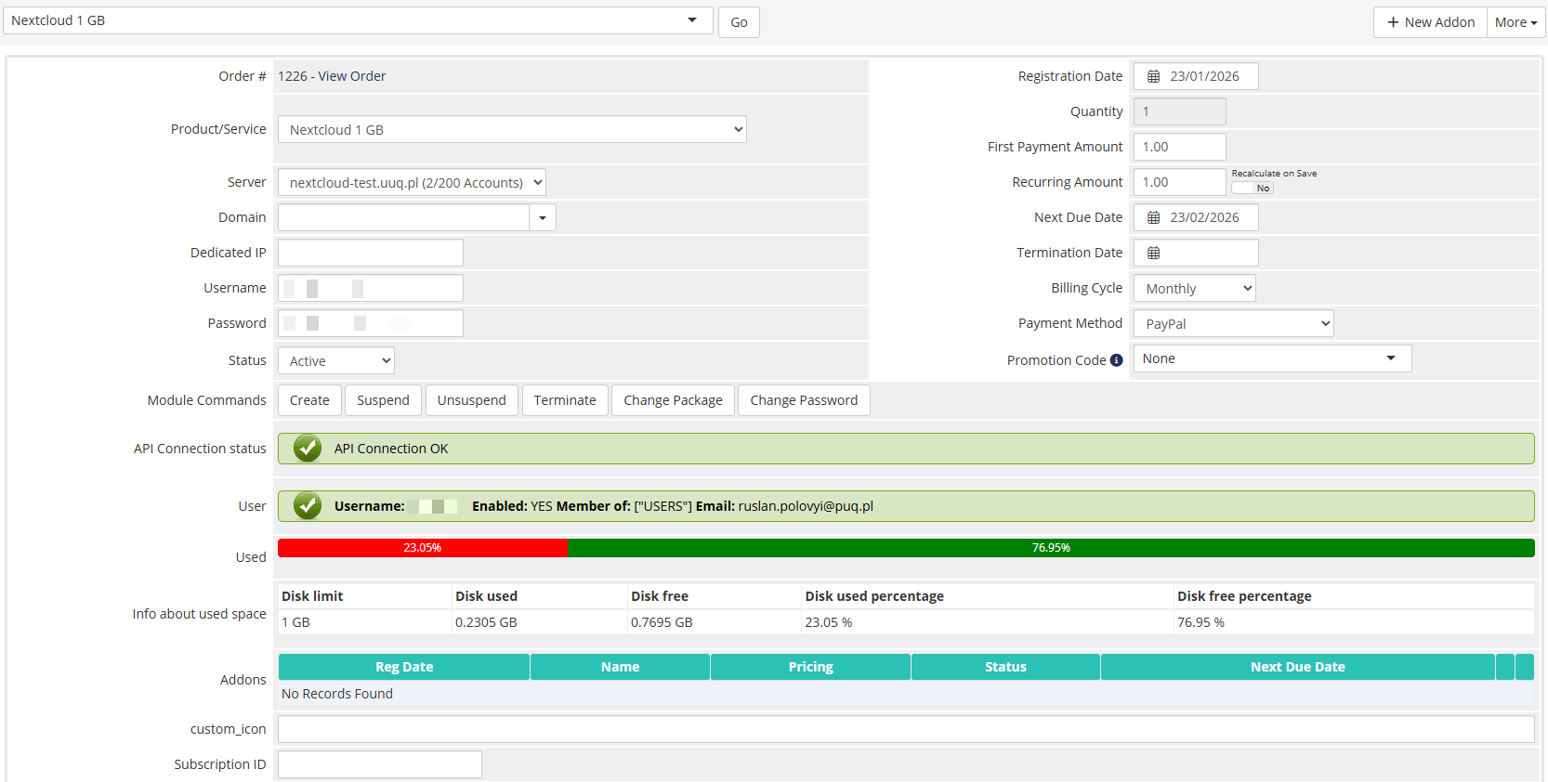
Task: Click the Next Due Date calendar icon
Action: [1153, 217]
